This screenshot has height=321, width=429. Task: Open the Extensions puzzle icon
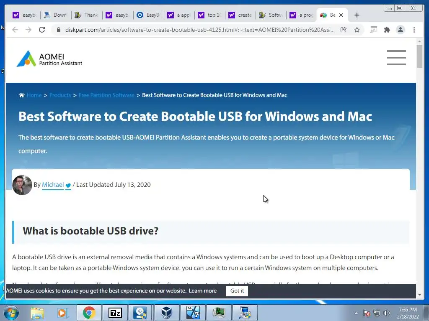click(x=387, y=30)
